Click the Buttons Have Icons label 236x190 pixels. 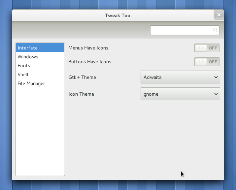[x=90, y=62]
